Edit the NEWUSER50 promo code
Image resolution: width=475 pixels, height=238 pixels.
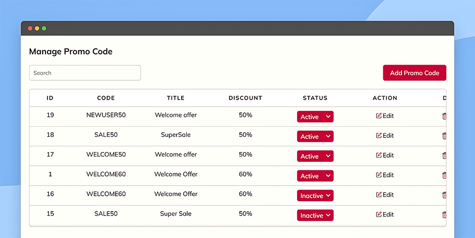(385, 115)
